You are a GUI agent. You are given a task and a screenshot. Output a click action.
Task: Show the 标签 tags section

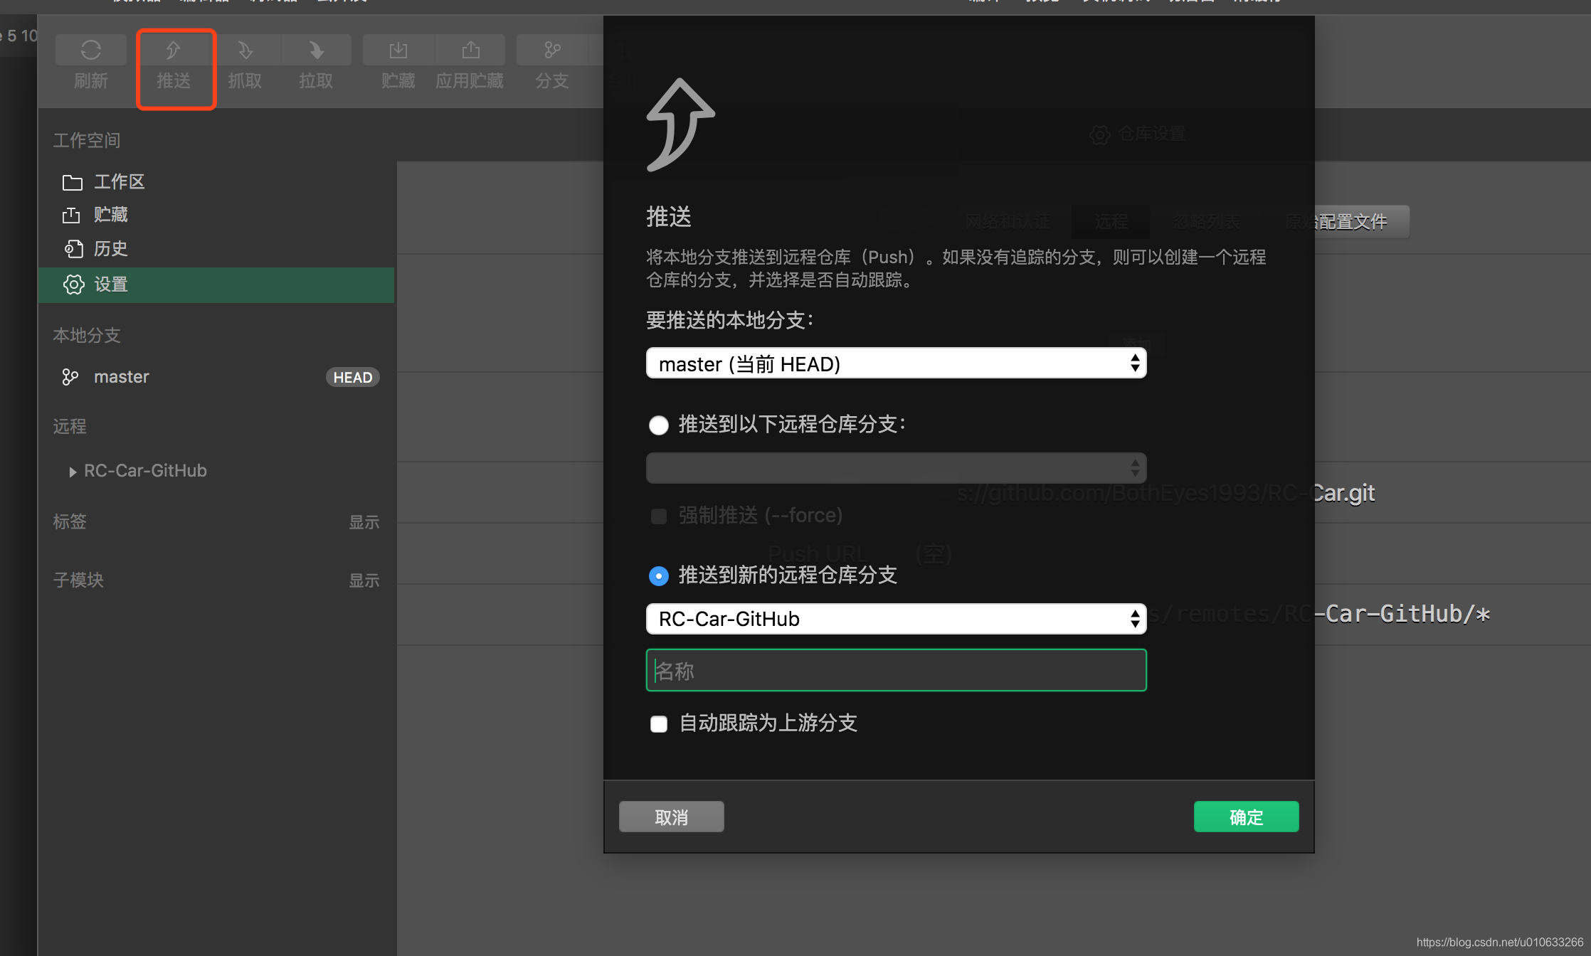(x=364, y=522)
